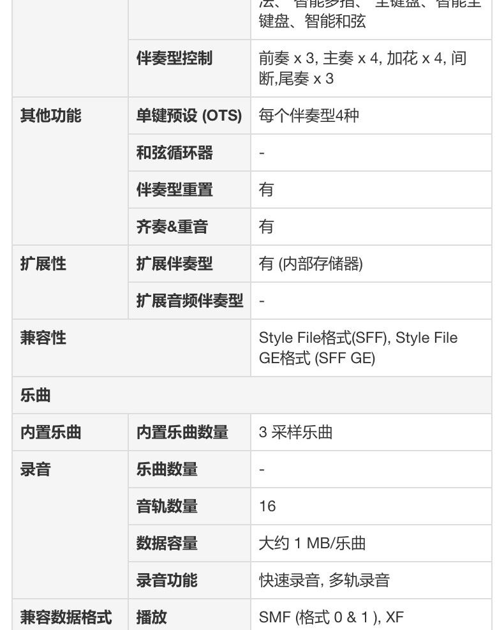
Task: Select the 伴奏型重置 label
Action: click(174, 190)
